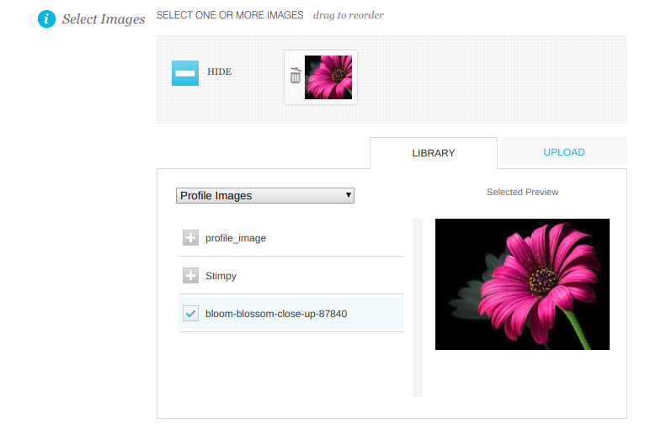This screenshot has width=661, height=429.
Task: Collapse the image tray with the blue minus icon
Action: point(185,73)
